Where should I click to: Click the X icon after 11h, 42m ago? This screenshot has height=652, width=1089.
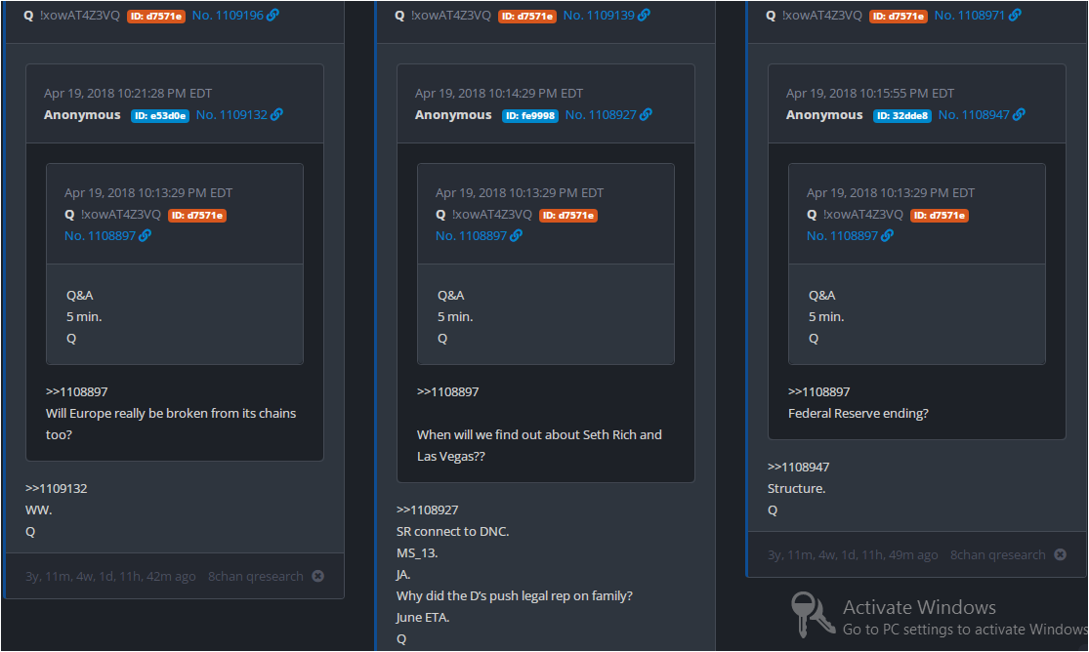[x=318, y=576]
